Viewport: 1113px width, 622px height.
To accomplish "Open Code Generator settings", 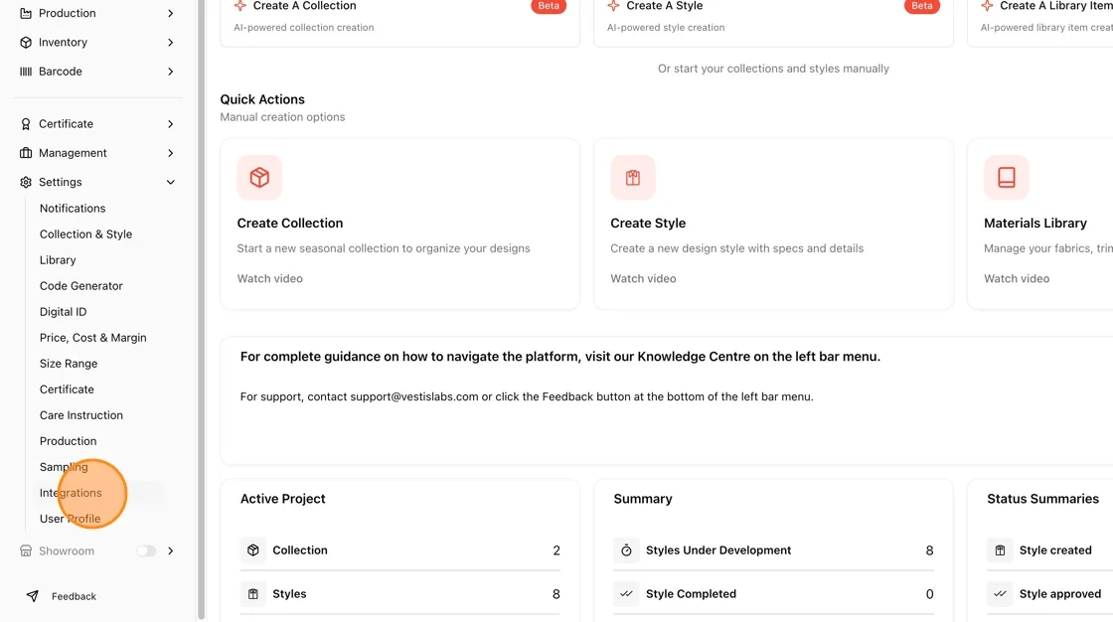I will point(80,285).
